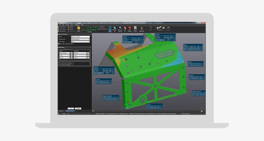Viewport: 264px width, 141px height.
Task: Open the File menu
Action: click(60, 25)
